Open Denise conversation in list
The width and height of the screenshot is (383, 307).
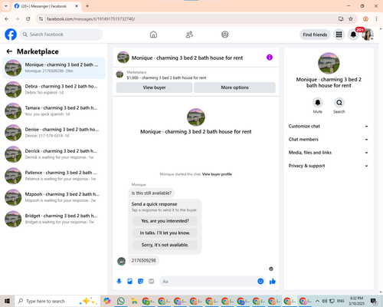click(x=54, y=133)
